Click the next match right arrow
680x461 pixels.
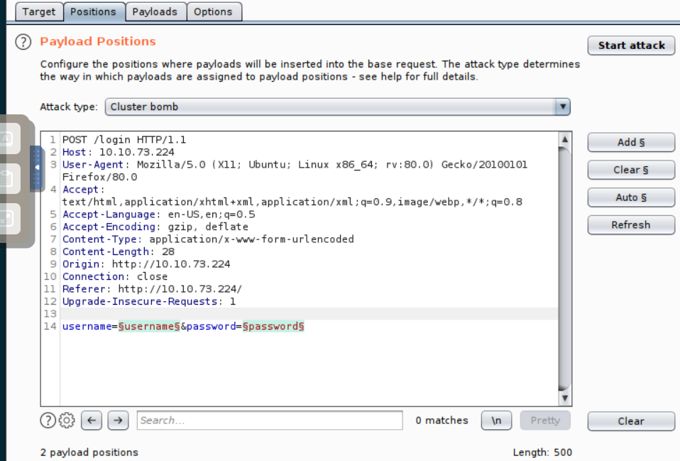[118, 421]
